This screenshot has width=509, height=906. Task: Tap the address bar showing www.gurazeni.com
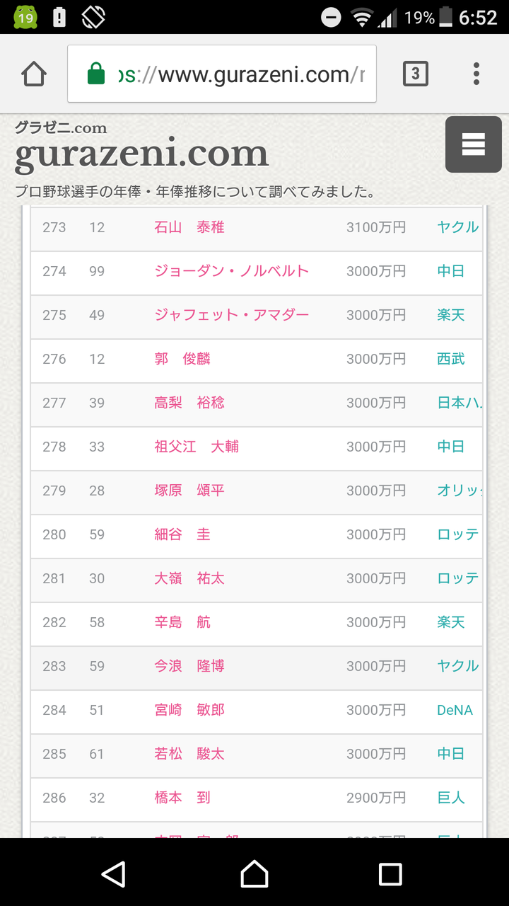pos(222,74)
